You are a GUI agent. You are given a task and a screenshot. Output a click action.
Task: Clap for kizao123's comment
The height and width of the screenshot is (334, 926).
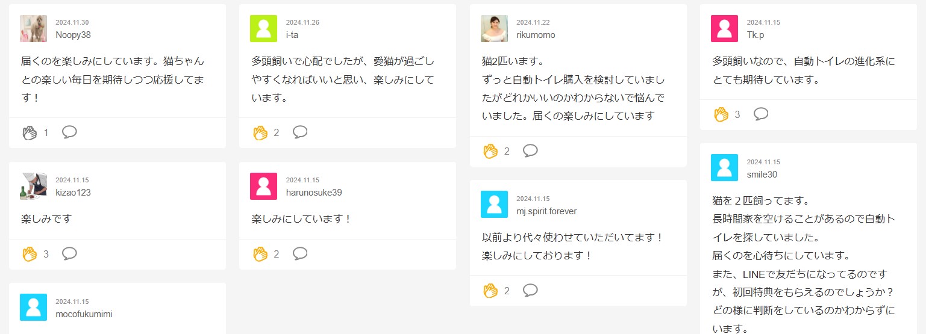[x=30, y=254]
